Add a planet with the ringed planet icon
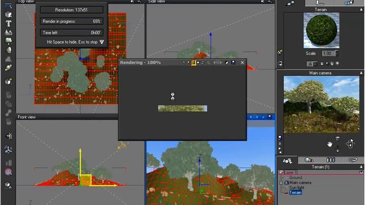The width and height of the screenshot is (365, 205). point(9,68)
